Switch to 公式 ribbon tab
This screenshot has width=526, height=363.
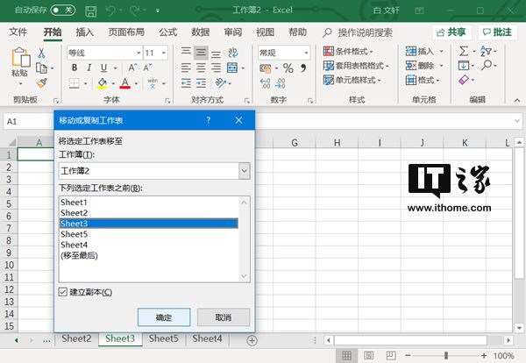167,32
